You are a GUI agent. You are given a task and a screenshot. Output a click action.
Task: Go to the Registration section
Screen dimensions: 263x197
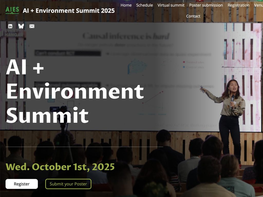tap(238, 5)
